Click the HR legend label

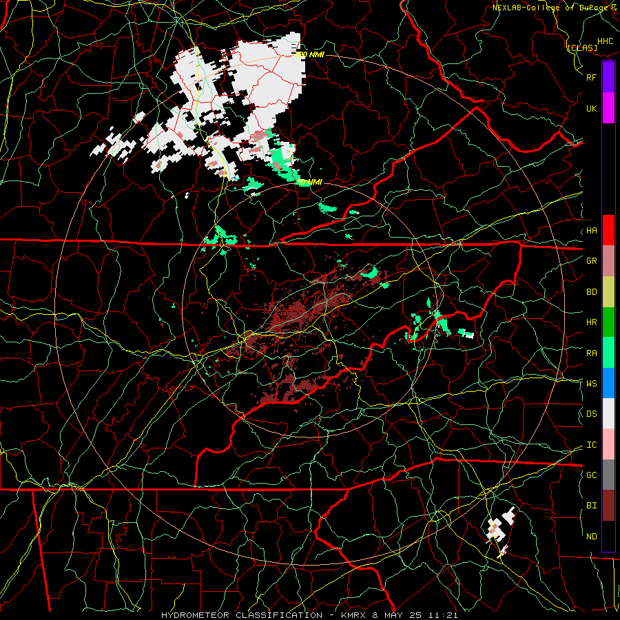point(591,322)
